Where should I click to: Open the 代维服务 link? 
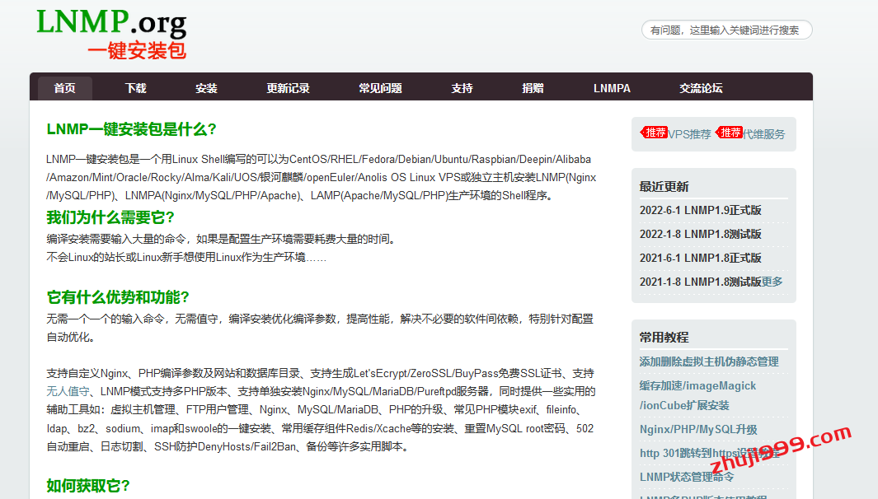(764, 134)
